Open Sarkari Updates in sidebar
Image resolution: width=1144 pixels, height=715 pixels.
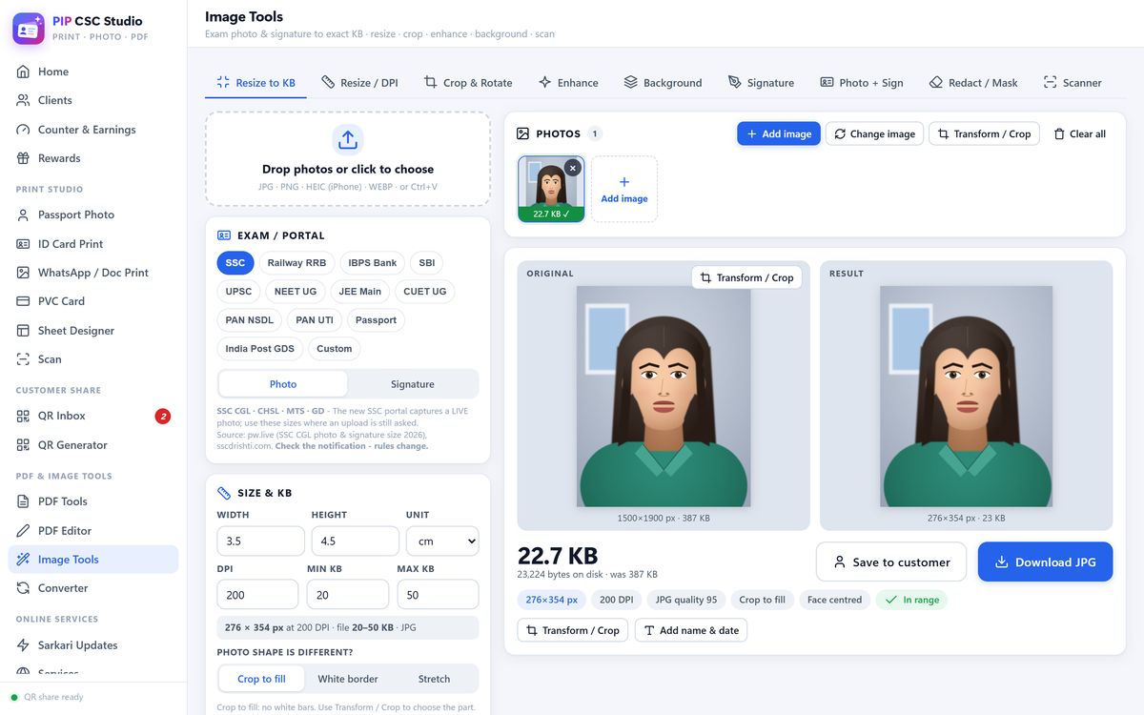(93, 645)
